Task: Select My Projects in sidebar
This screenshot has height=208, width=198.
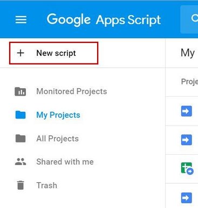Action: coord(58,115)
